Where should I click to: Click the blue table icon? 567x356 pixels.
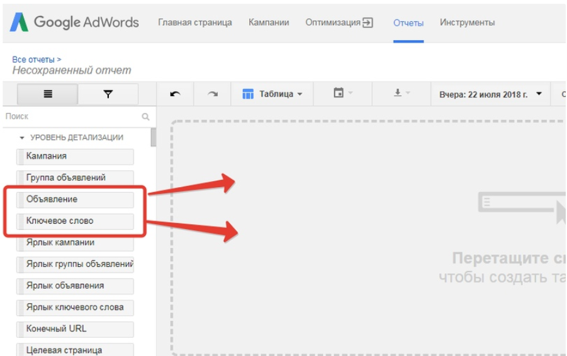(248, 94)
